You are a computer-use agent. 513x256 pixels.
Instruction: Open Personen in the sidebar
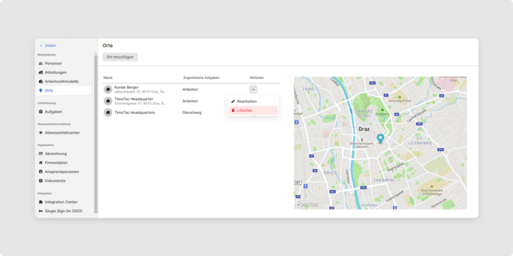(64, 63)
